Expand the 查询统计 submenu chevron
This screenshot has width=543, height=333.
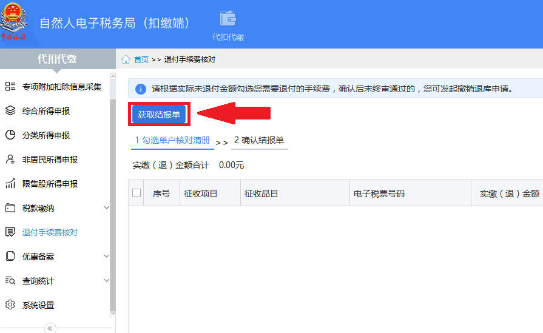[107, 280]
